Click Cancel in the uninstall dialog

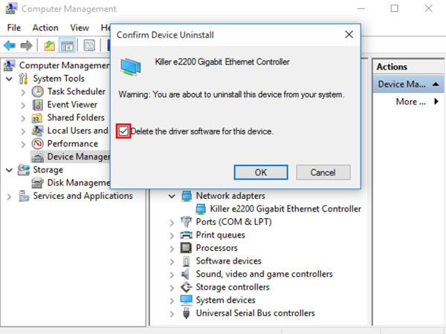pos(323,172)
